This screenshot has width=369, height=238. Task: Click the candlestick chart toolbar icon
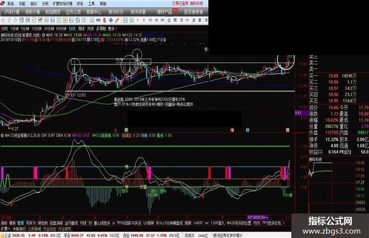pyautogui.click(x=40, y=20)
